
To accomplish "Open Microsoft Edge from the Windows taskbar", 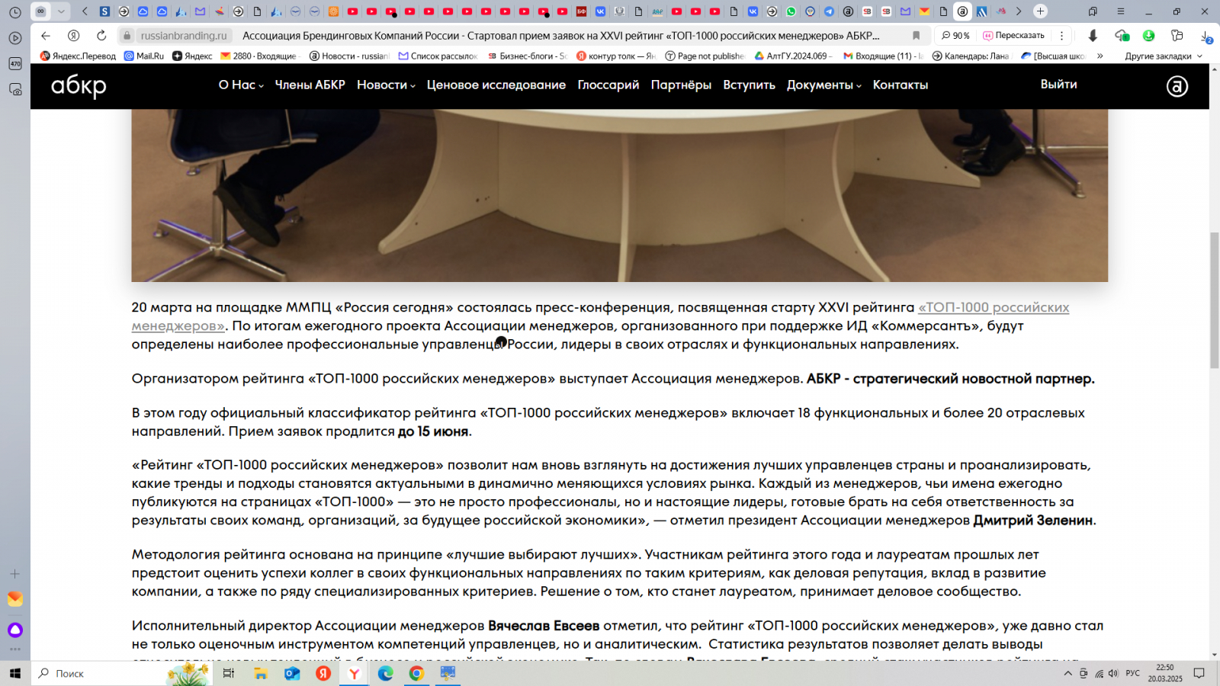I will [385, 673].
